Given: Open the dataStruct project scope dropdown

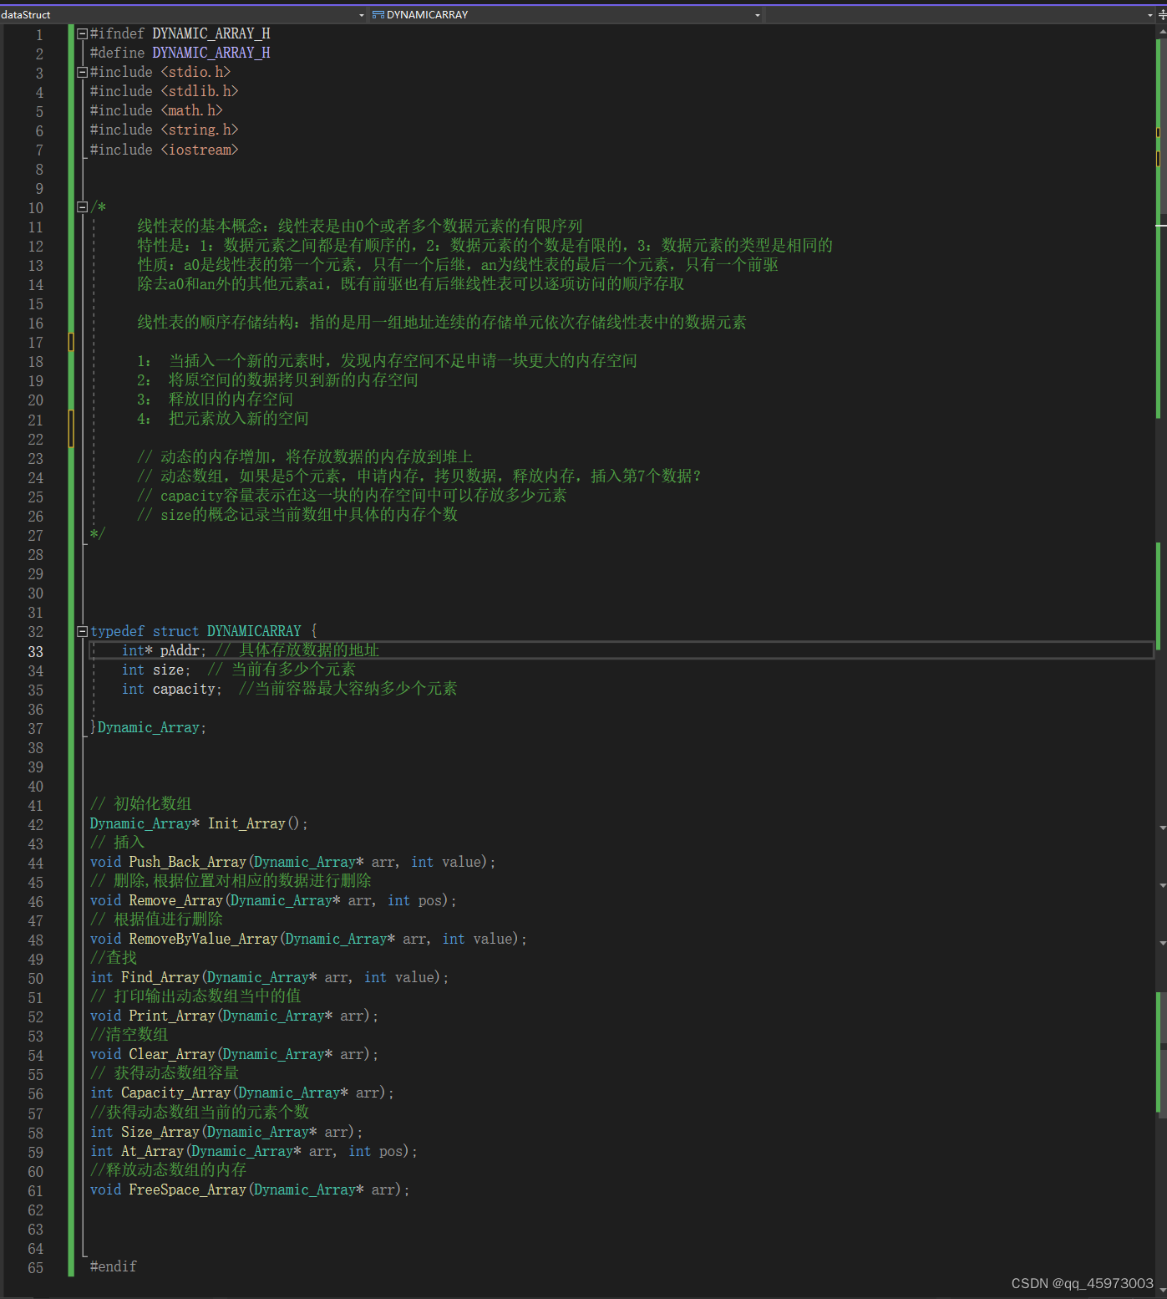Looking at the screenshot, I should (184, 15).
